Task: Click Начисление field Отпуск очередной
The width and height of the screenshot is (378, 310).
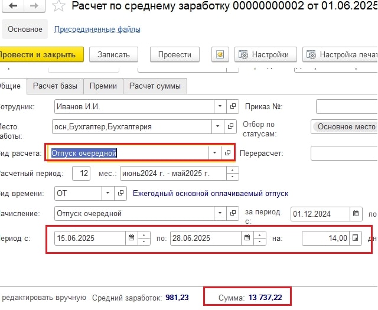Action: (x=134, y=213)
